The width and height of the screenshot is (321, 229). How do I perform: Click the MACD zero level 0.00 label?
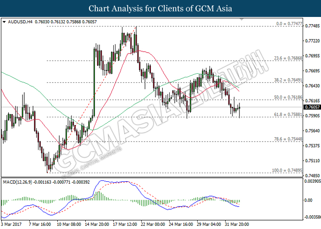[x=308, y=200]
